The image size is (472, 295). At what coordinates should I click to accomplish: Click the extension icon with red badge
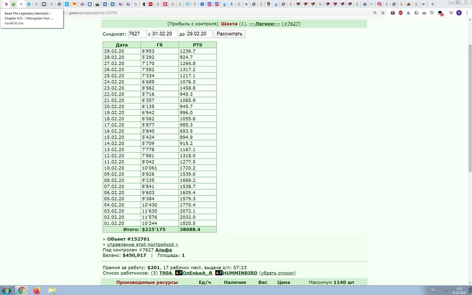coord(441,13)
